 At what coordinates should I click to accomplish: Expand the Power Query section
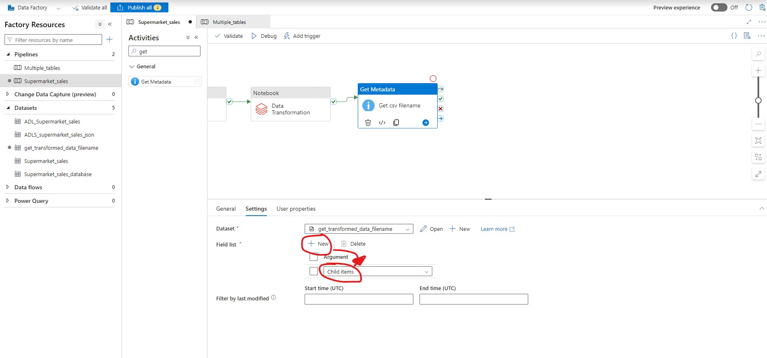[8, 200]
